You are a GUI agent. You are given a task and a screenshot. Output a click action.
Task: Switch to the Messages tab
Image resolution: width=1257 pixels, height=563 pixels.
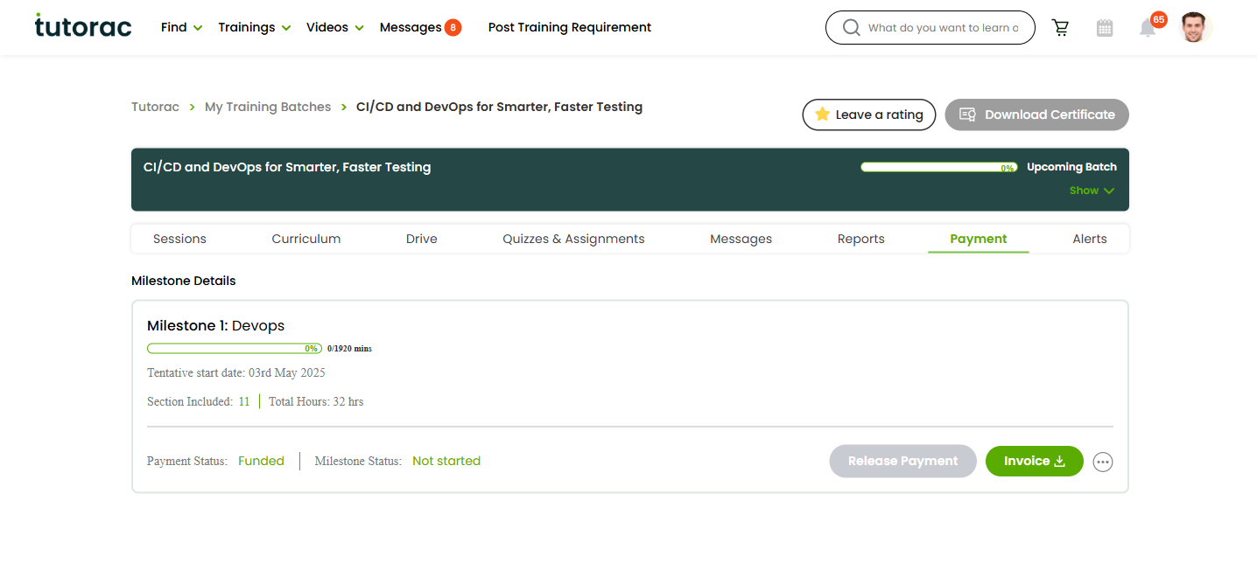coord(741,239)
